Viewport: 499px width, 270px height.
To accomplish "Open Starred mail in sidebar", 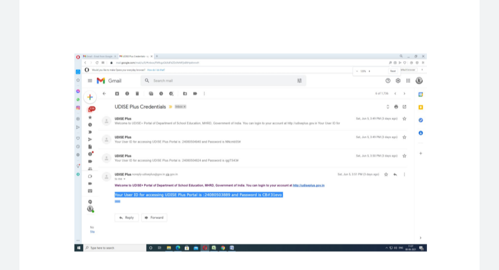I will click(x=90, y=117).
